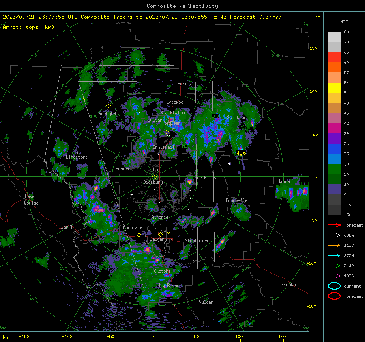Click the orange 111V arrow icon
The height and width of the screenshot is (342, 365).
pyautogui.click(x=334, y=245)
